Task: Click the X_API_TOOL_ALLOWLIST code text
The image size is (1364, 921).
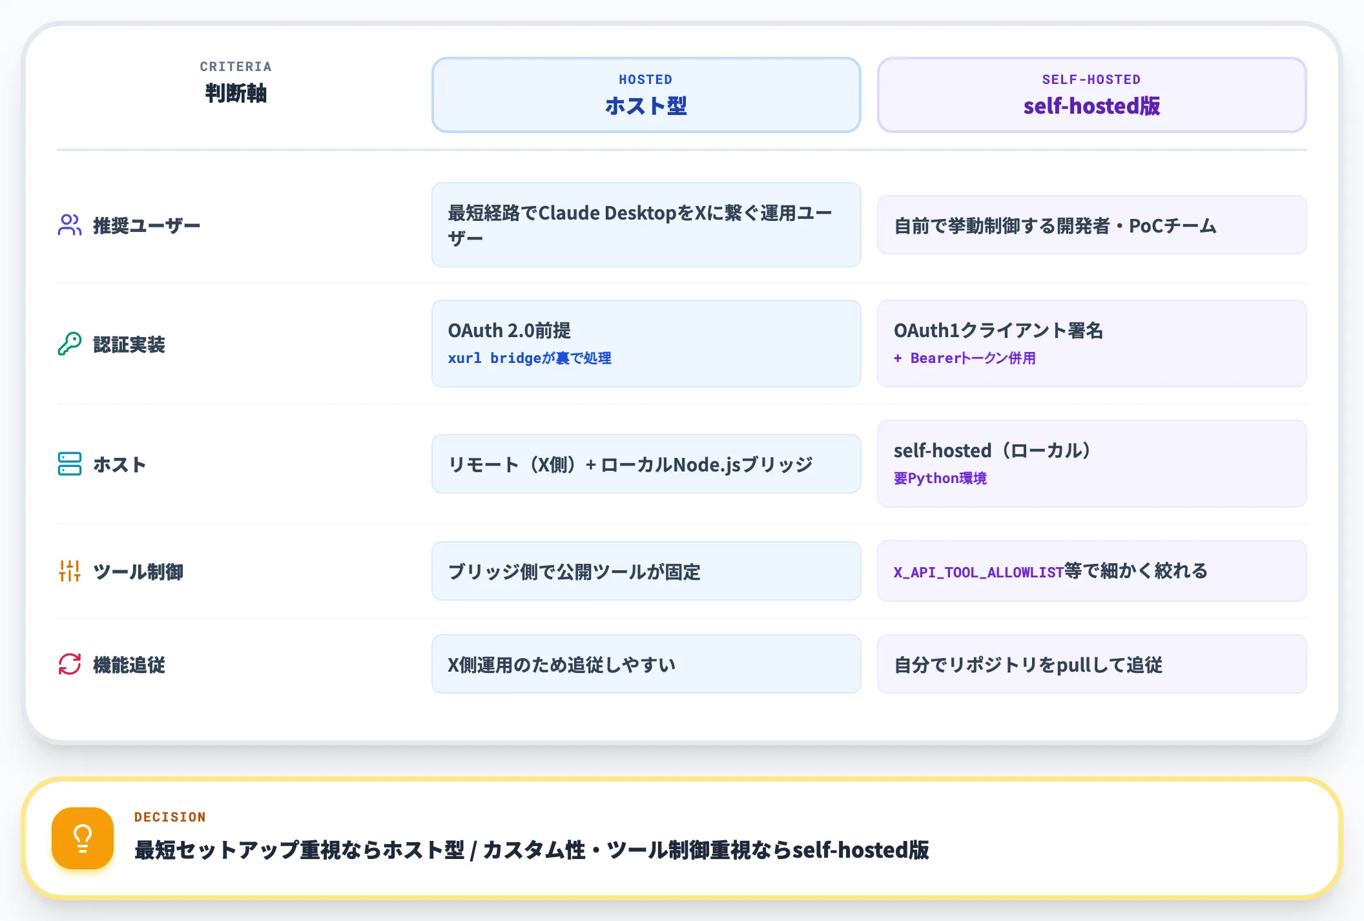Action: coord(978,572)
